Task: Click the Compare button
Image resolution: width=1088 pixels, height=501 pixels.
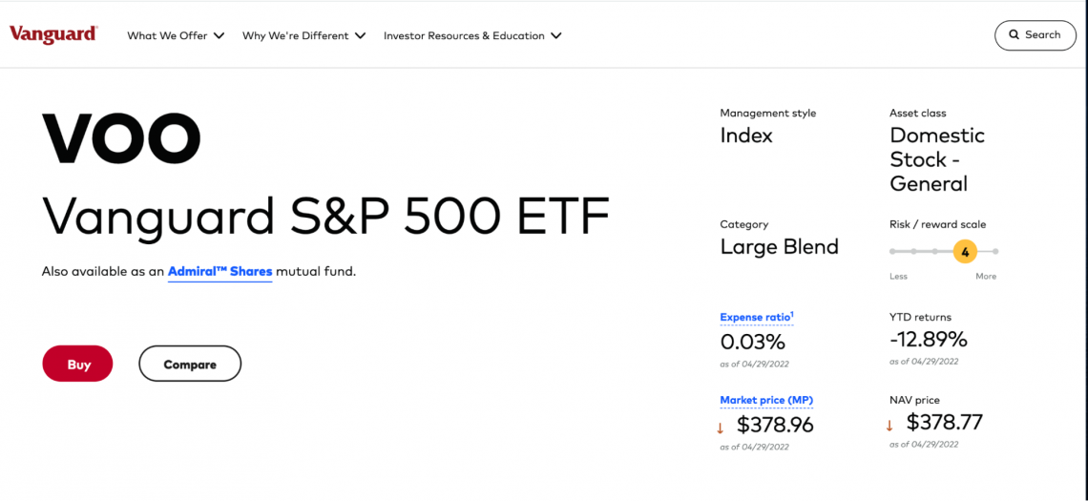Action: click(x=190, y=364)
